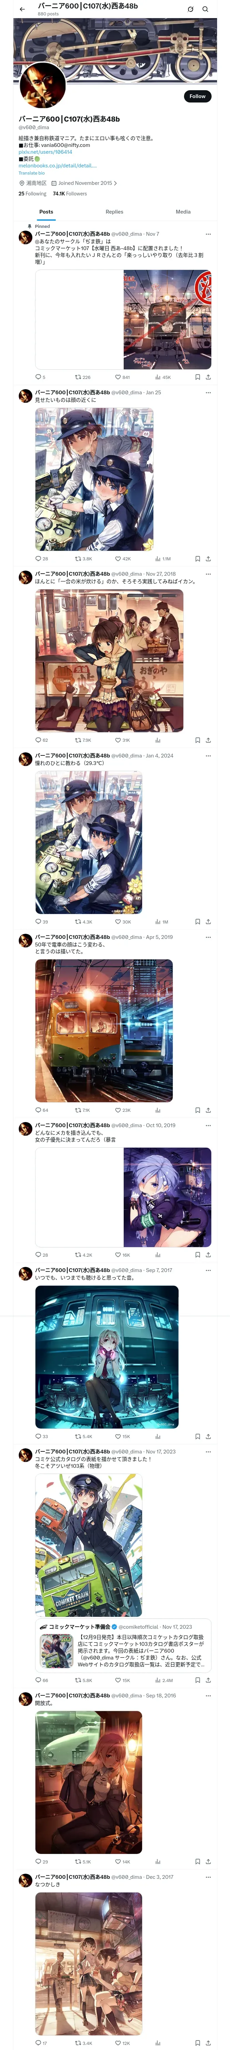Screen dimensions: 230x2050
Task: Open the more menu on the pinned post
Action: (x=208, y=234)
